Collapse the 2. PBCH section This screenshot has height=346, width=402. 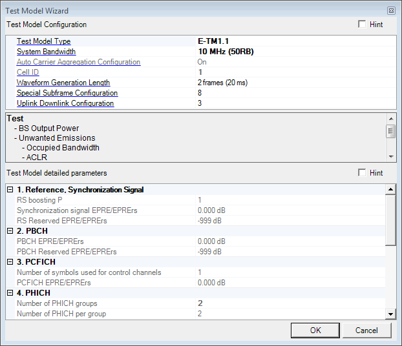[10, 231]
